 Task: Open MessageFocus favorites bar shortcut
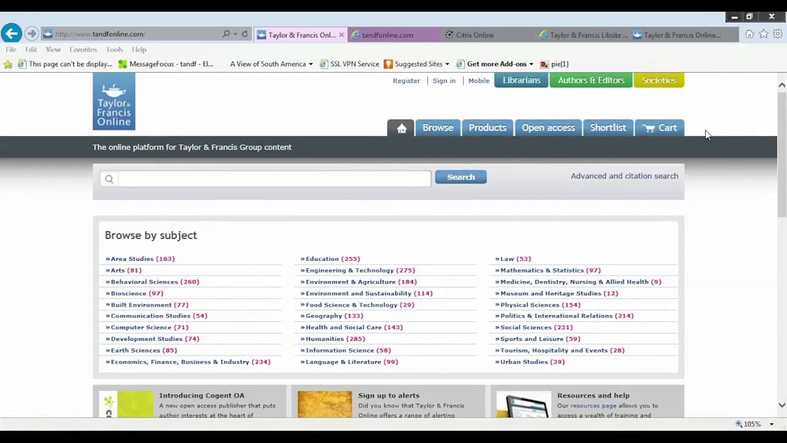(x=165, y=64)
